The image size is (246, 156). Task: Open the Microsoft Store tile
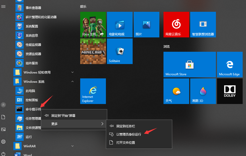[190, 65]
